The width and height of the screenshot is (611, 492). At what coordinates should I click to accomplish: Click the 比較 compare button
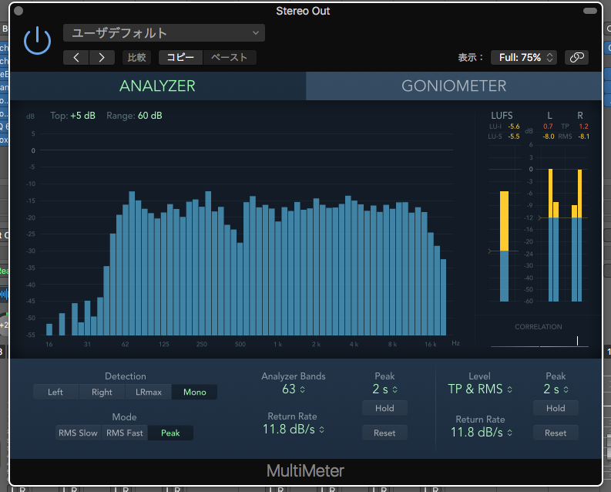(x=137, y=57)
